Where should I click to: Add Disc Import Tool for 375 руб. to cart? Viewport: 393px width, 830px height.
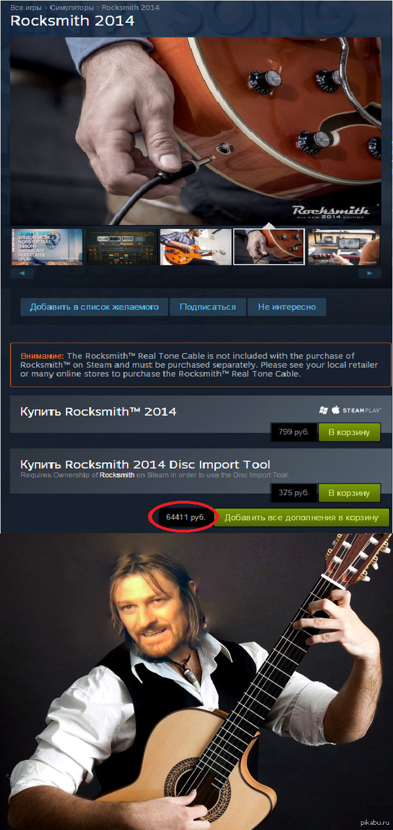[x=350, y=493]
